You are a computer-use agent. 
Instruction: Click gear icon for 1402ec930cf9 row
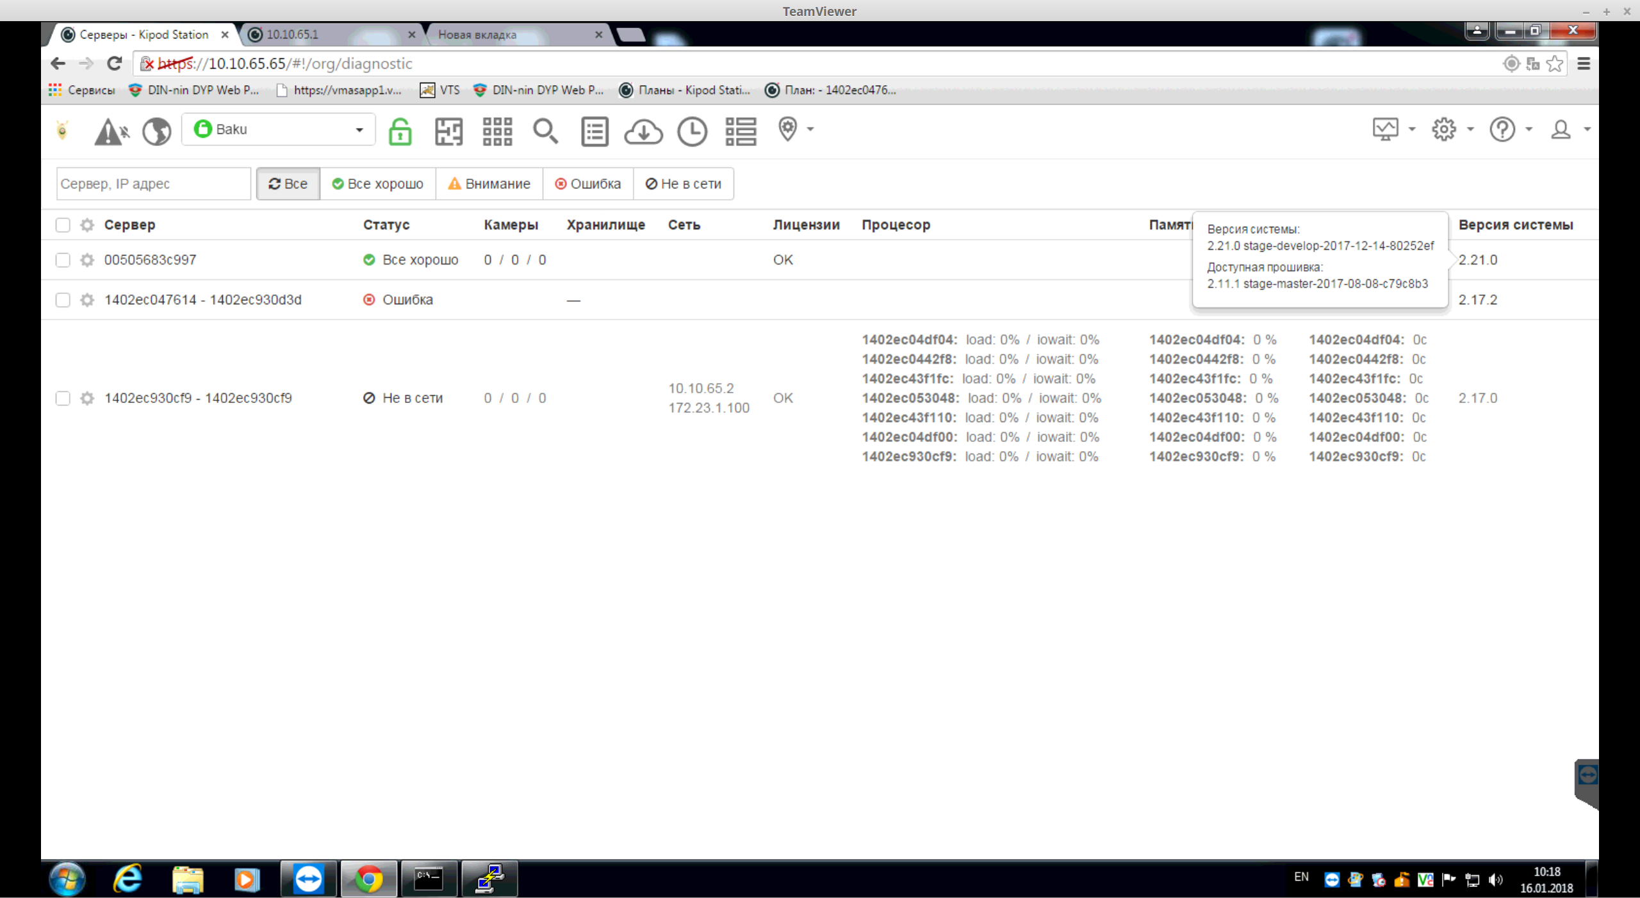pos(87,398)
